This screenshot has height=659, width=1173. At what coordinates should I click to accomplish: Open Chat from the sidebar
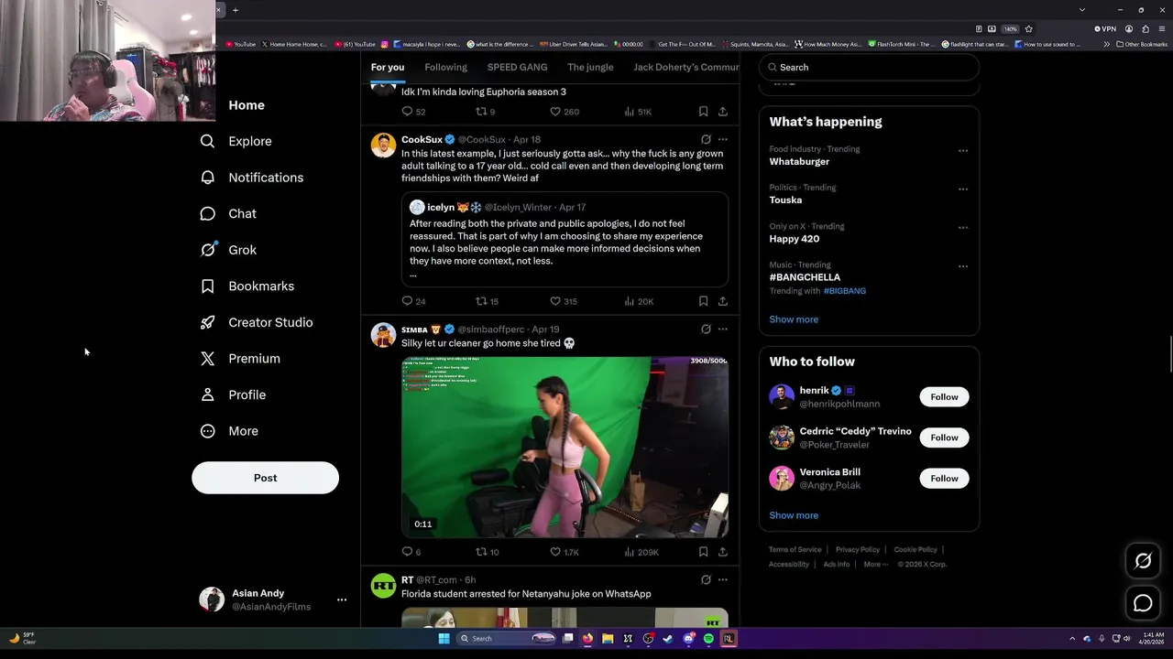click(x=229, y=213)
